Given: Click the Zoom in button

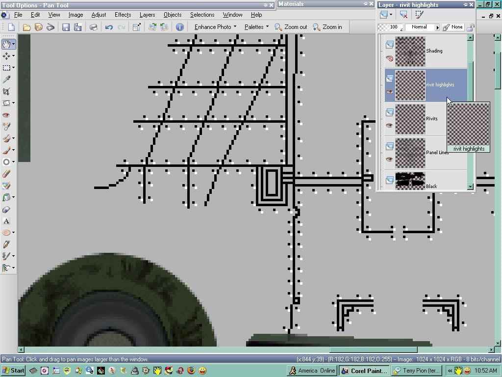Looking at the screenshot, I should click(327, 27).
